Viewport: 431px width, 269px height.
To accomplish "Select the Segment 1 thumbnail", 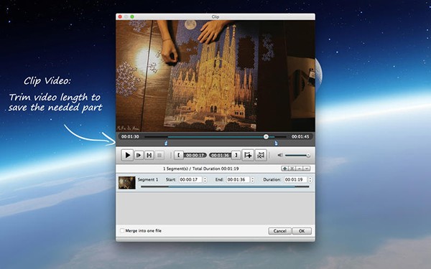I will pyautogui.click(x=127, y=183).
